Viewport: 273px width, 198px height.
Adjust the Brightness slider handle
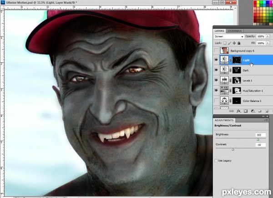(258, 139)
